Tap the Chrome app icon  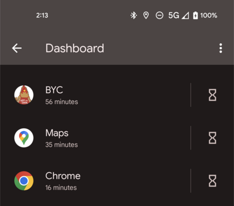pos(24,181)
